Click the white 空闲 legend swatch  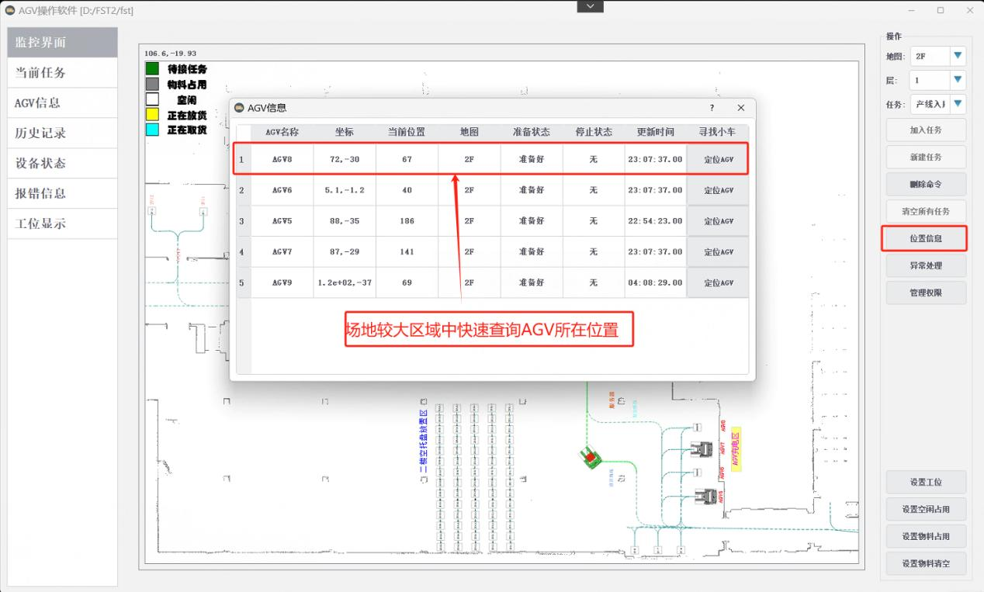coord(152,99)
